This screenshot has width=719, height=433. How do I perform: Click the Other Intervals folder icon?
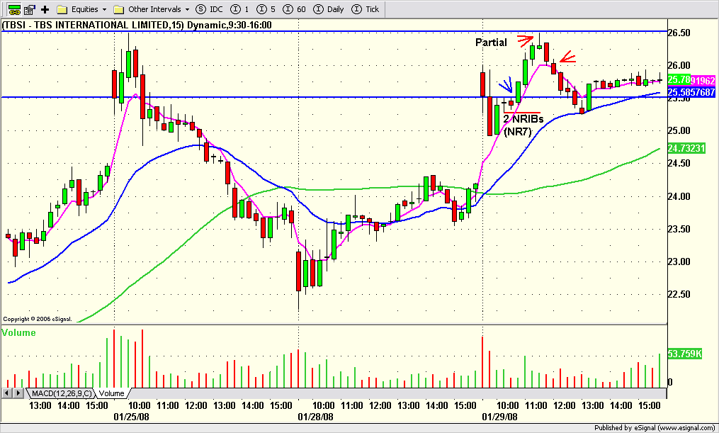119,9
